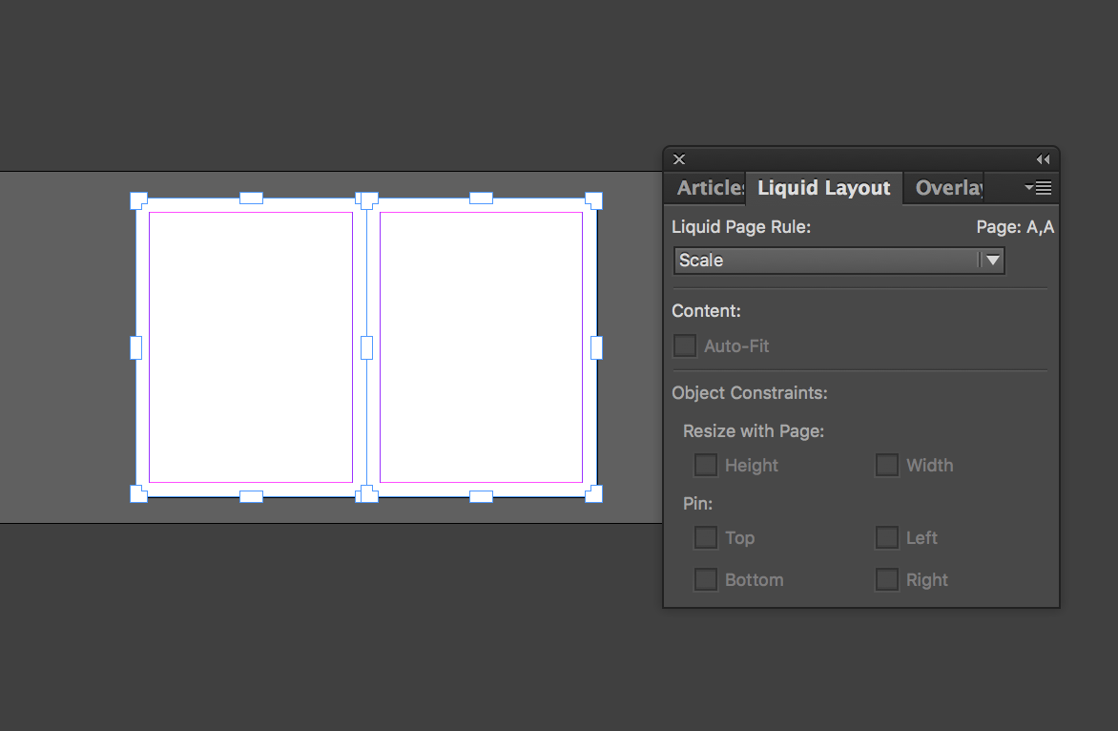
Task: Check the Width resize option
Action: tap(886, 465)
